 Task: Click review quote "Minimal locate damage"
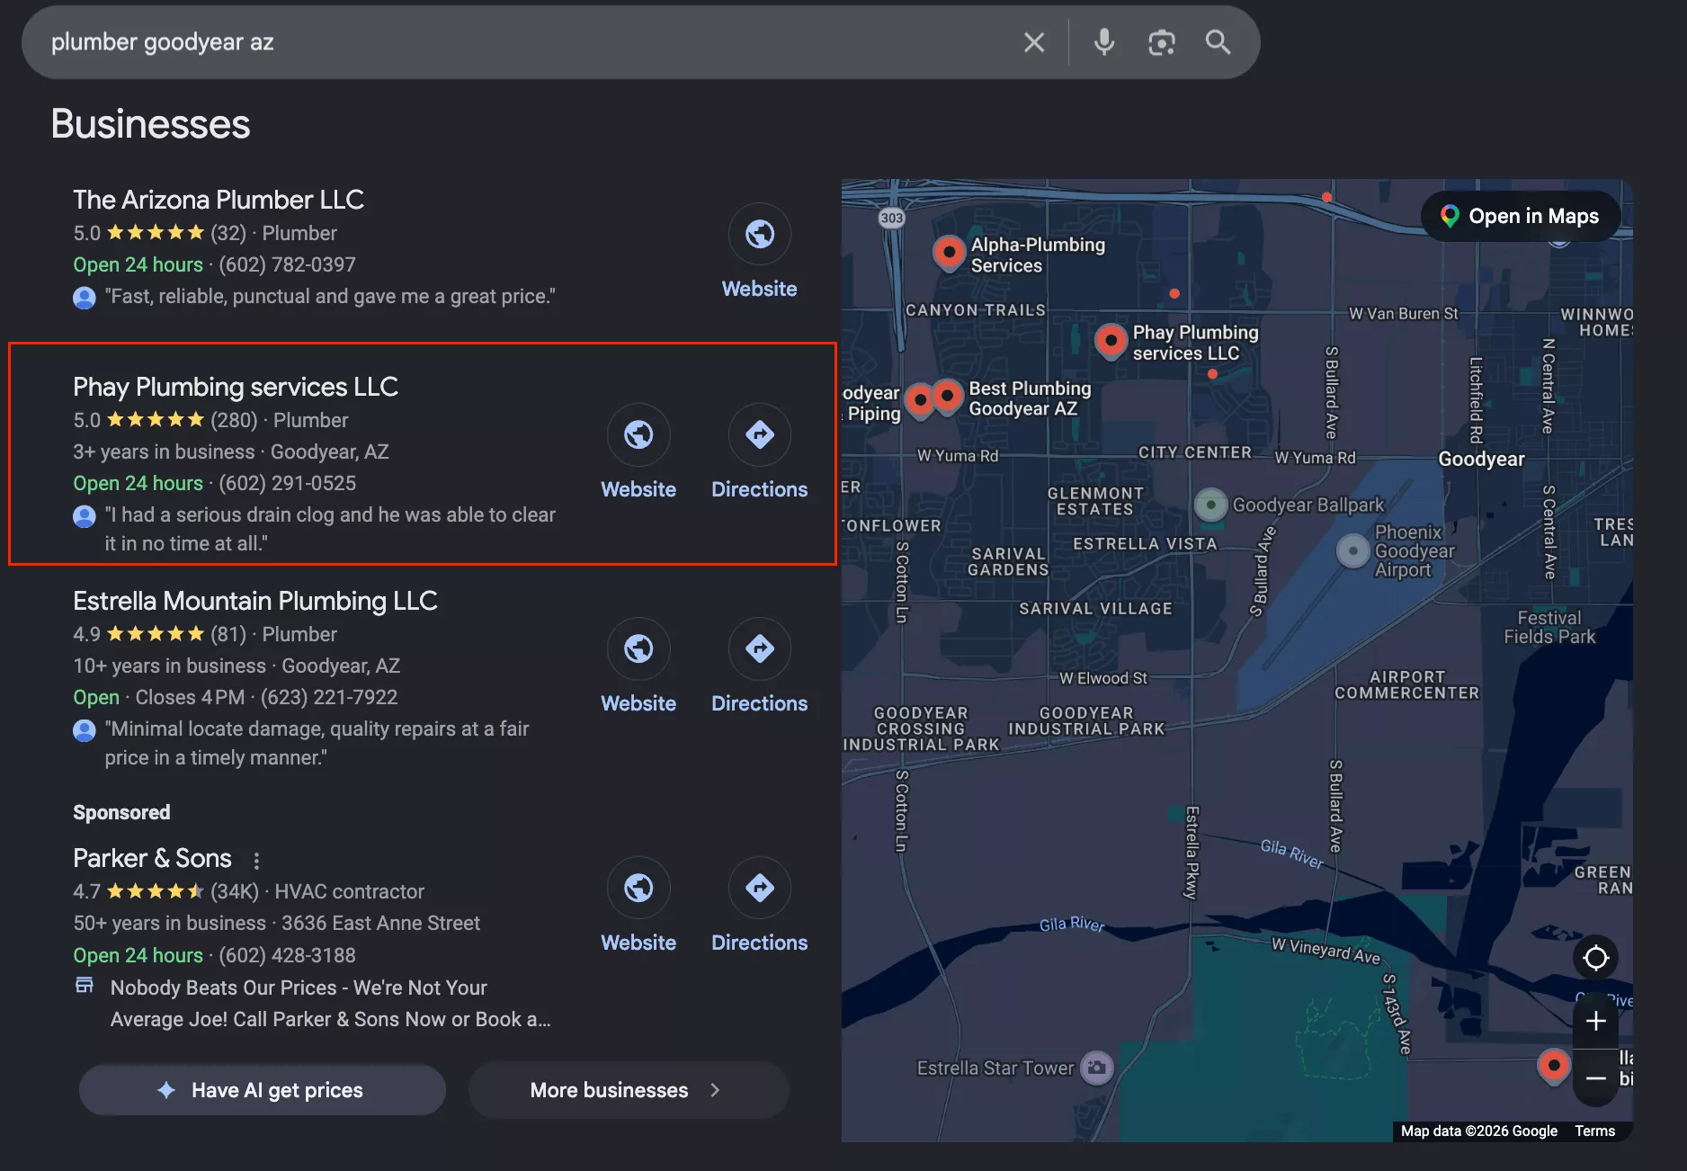(x=317, y=743)
